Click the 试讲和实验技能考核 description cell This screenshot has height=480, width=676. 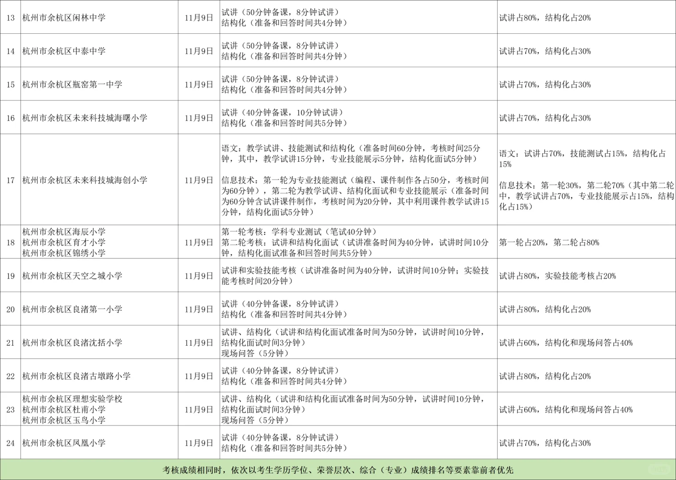coord(358,276)
